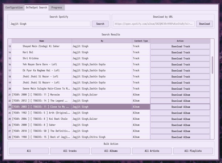Screen dimensions: 222x163
Task: Download the Koi Baat Chale album
Action: pos(180,119)
